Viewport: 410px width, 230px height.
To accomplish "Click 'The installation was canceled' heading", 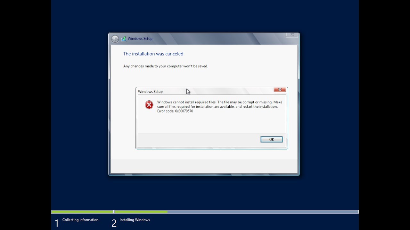I will [x=153, y=54].
